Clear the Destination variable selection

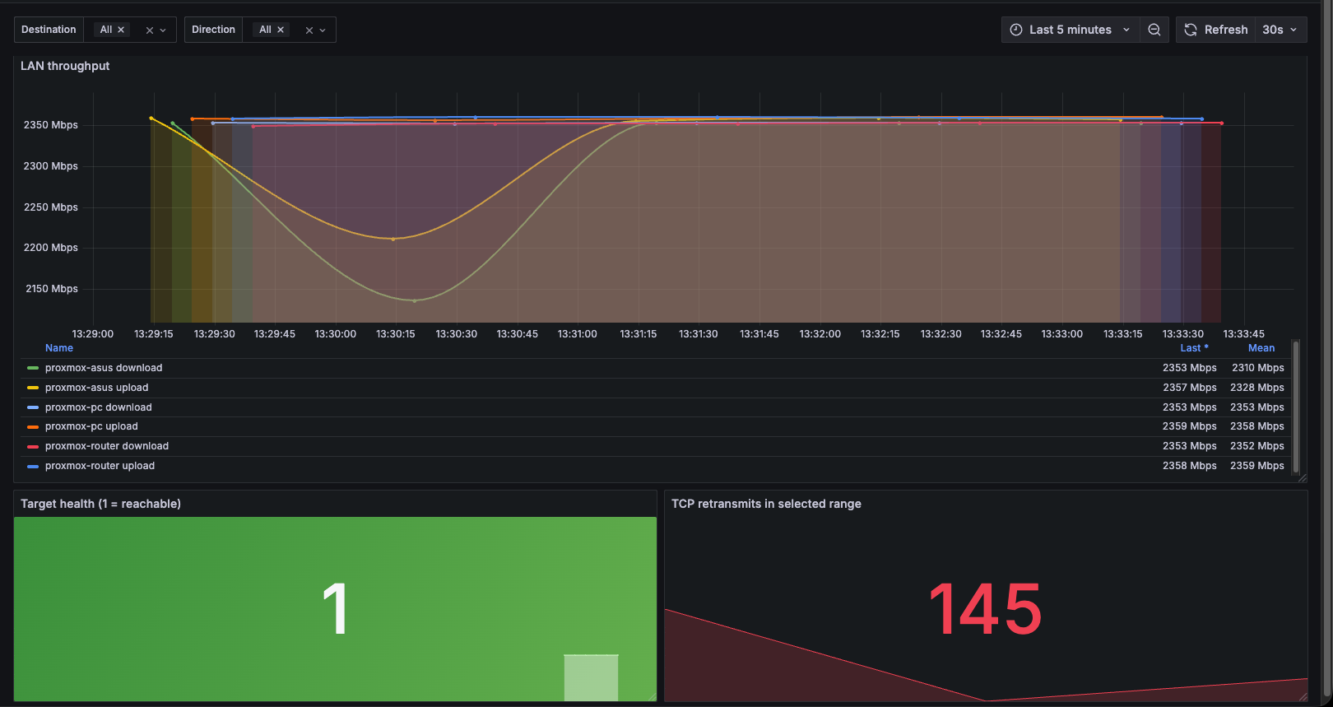149,30
